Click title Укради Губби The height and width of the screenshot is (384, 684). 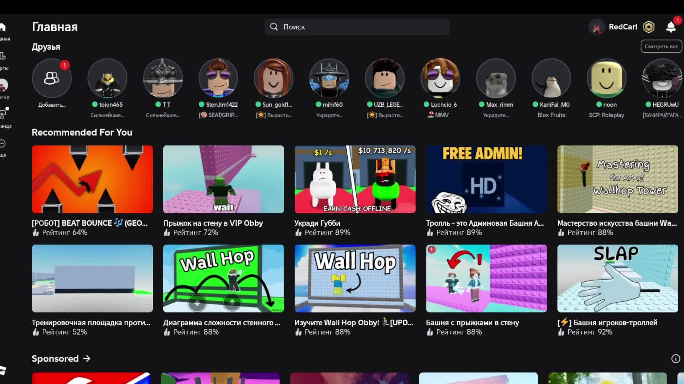click(317, 223)
